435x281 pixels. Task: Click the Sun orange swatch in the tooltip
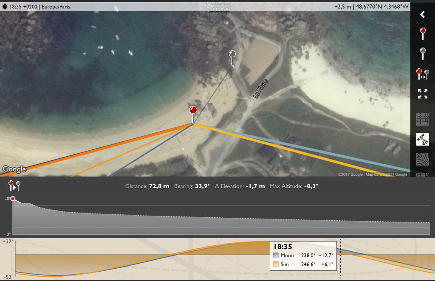point(276,264)
